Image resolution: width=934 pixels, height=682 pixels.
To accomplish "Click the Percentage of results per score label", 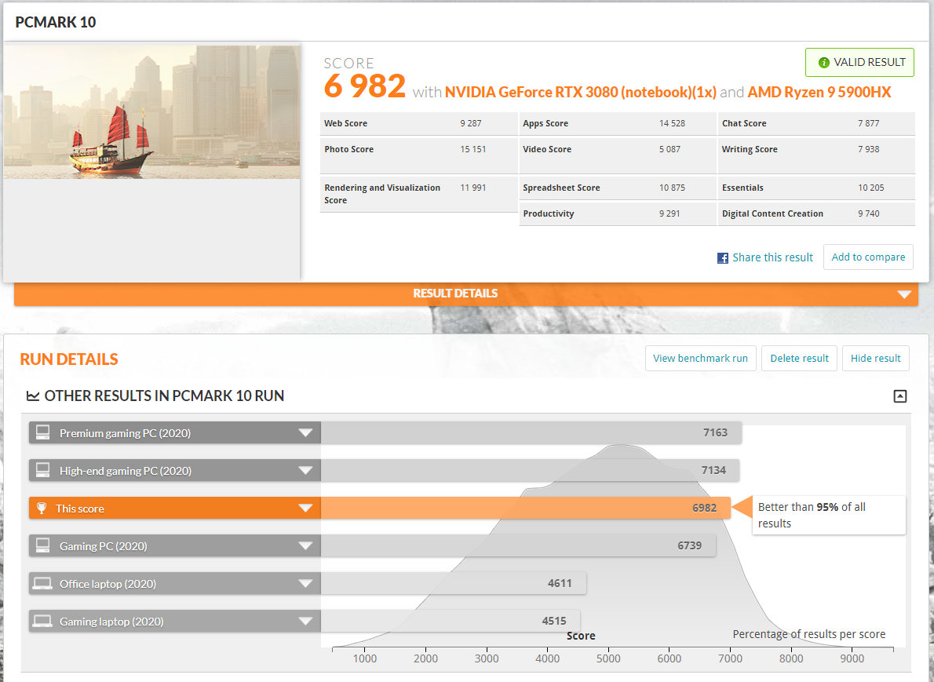I will pos(809,634).
